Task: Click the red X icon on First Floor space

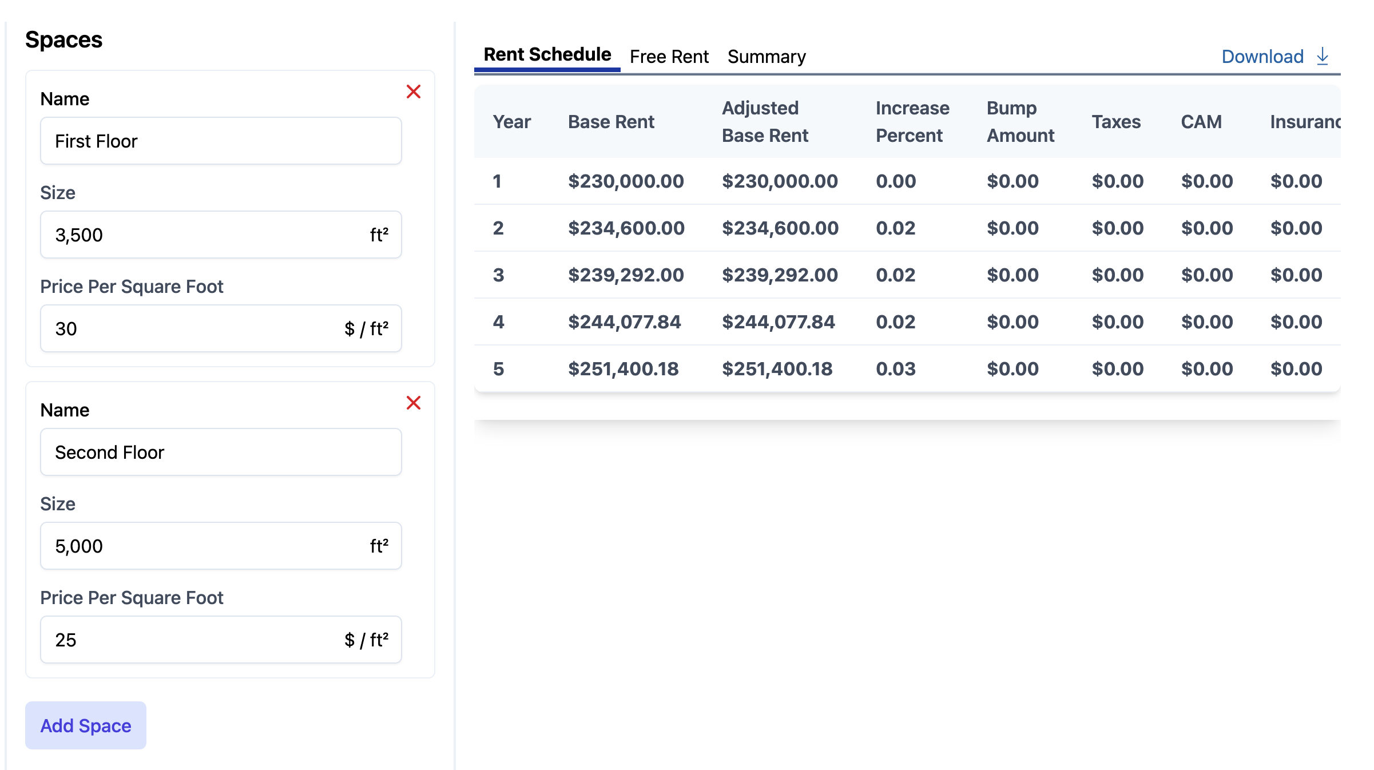Action: pos(414,92)
